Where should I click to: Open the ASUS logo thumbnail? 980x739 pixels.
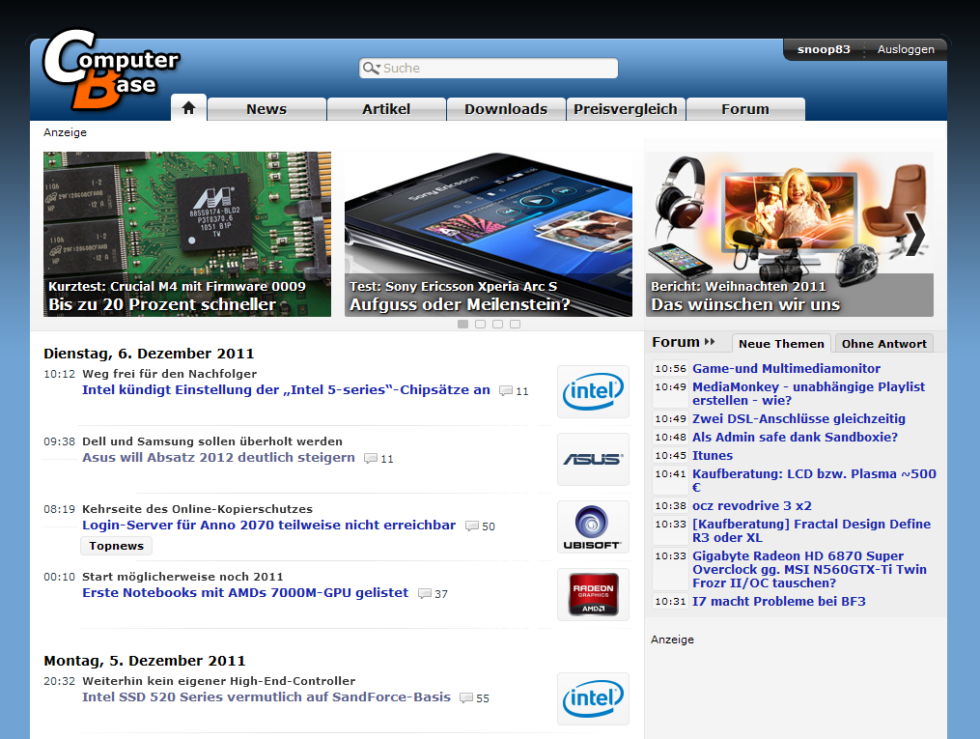pyautogui.click(x=593, y=459)
